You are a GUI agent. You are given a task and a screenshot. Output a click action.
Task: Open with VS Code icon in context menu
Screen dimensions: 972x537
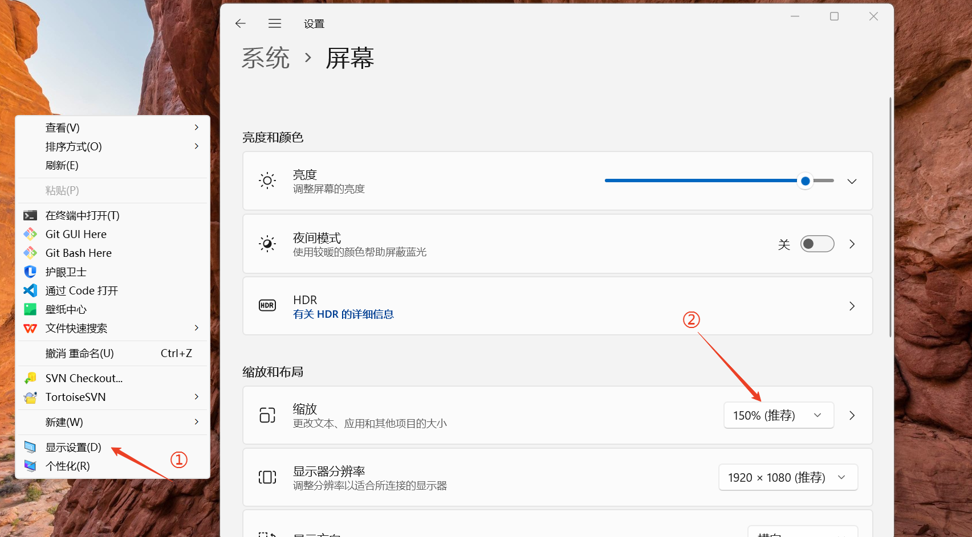pyautogui.click(x=30, y=290)
